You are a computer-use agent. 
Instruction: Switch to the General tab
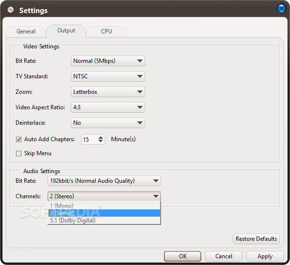point(26,31)
